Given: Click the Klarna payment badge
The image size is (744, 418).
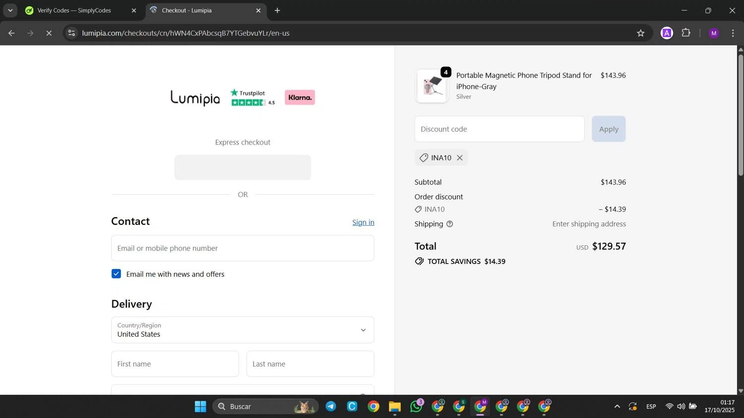Looking at the screenshot, I should (300, 98).
